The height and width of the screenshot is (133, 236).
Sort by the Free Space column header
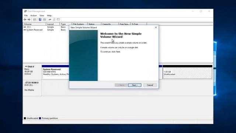125,24
